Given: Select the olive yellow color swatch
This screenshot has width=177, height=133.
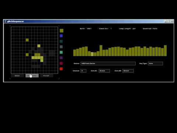Looking at the screenshot, I should 62,31.
